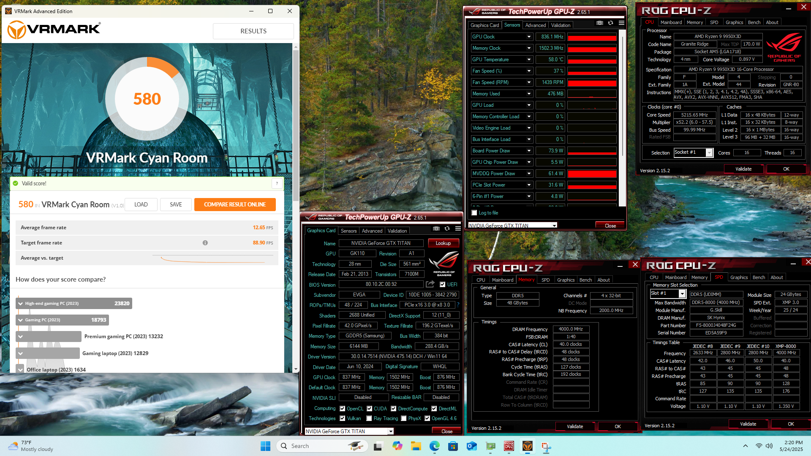Click Validate in CPU-Z Memory window
This screenshot has height=456, width=811.
[575, 426]
